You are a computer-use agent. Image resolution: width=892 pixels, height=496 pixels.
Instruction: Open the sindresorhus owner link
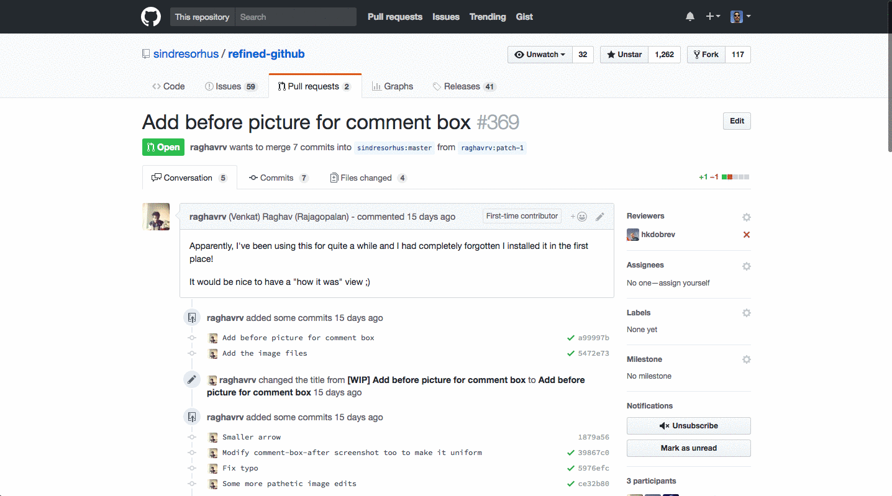(x=186, y=54)
